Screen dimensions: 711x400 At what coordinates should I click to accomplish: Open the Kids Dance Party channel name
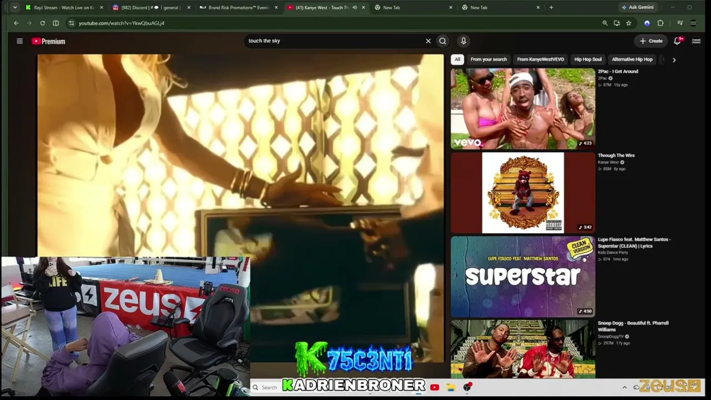pos(613,253)
